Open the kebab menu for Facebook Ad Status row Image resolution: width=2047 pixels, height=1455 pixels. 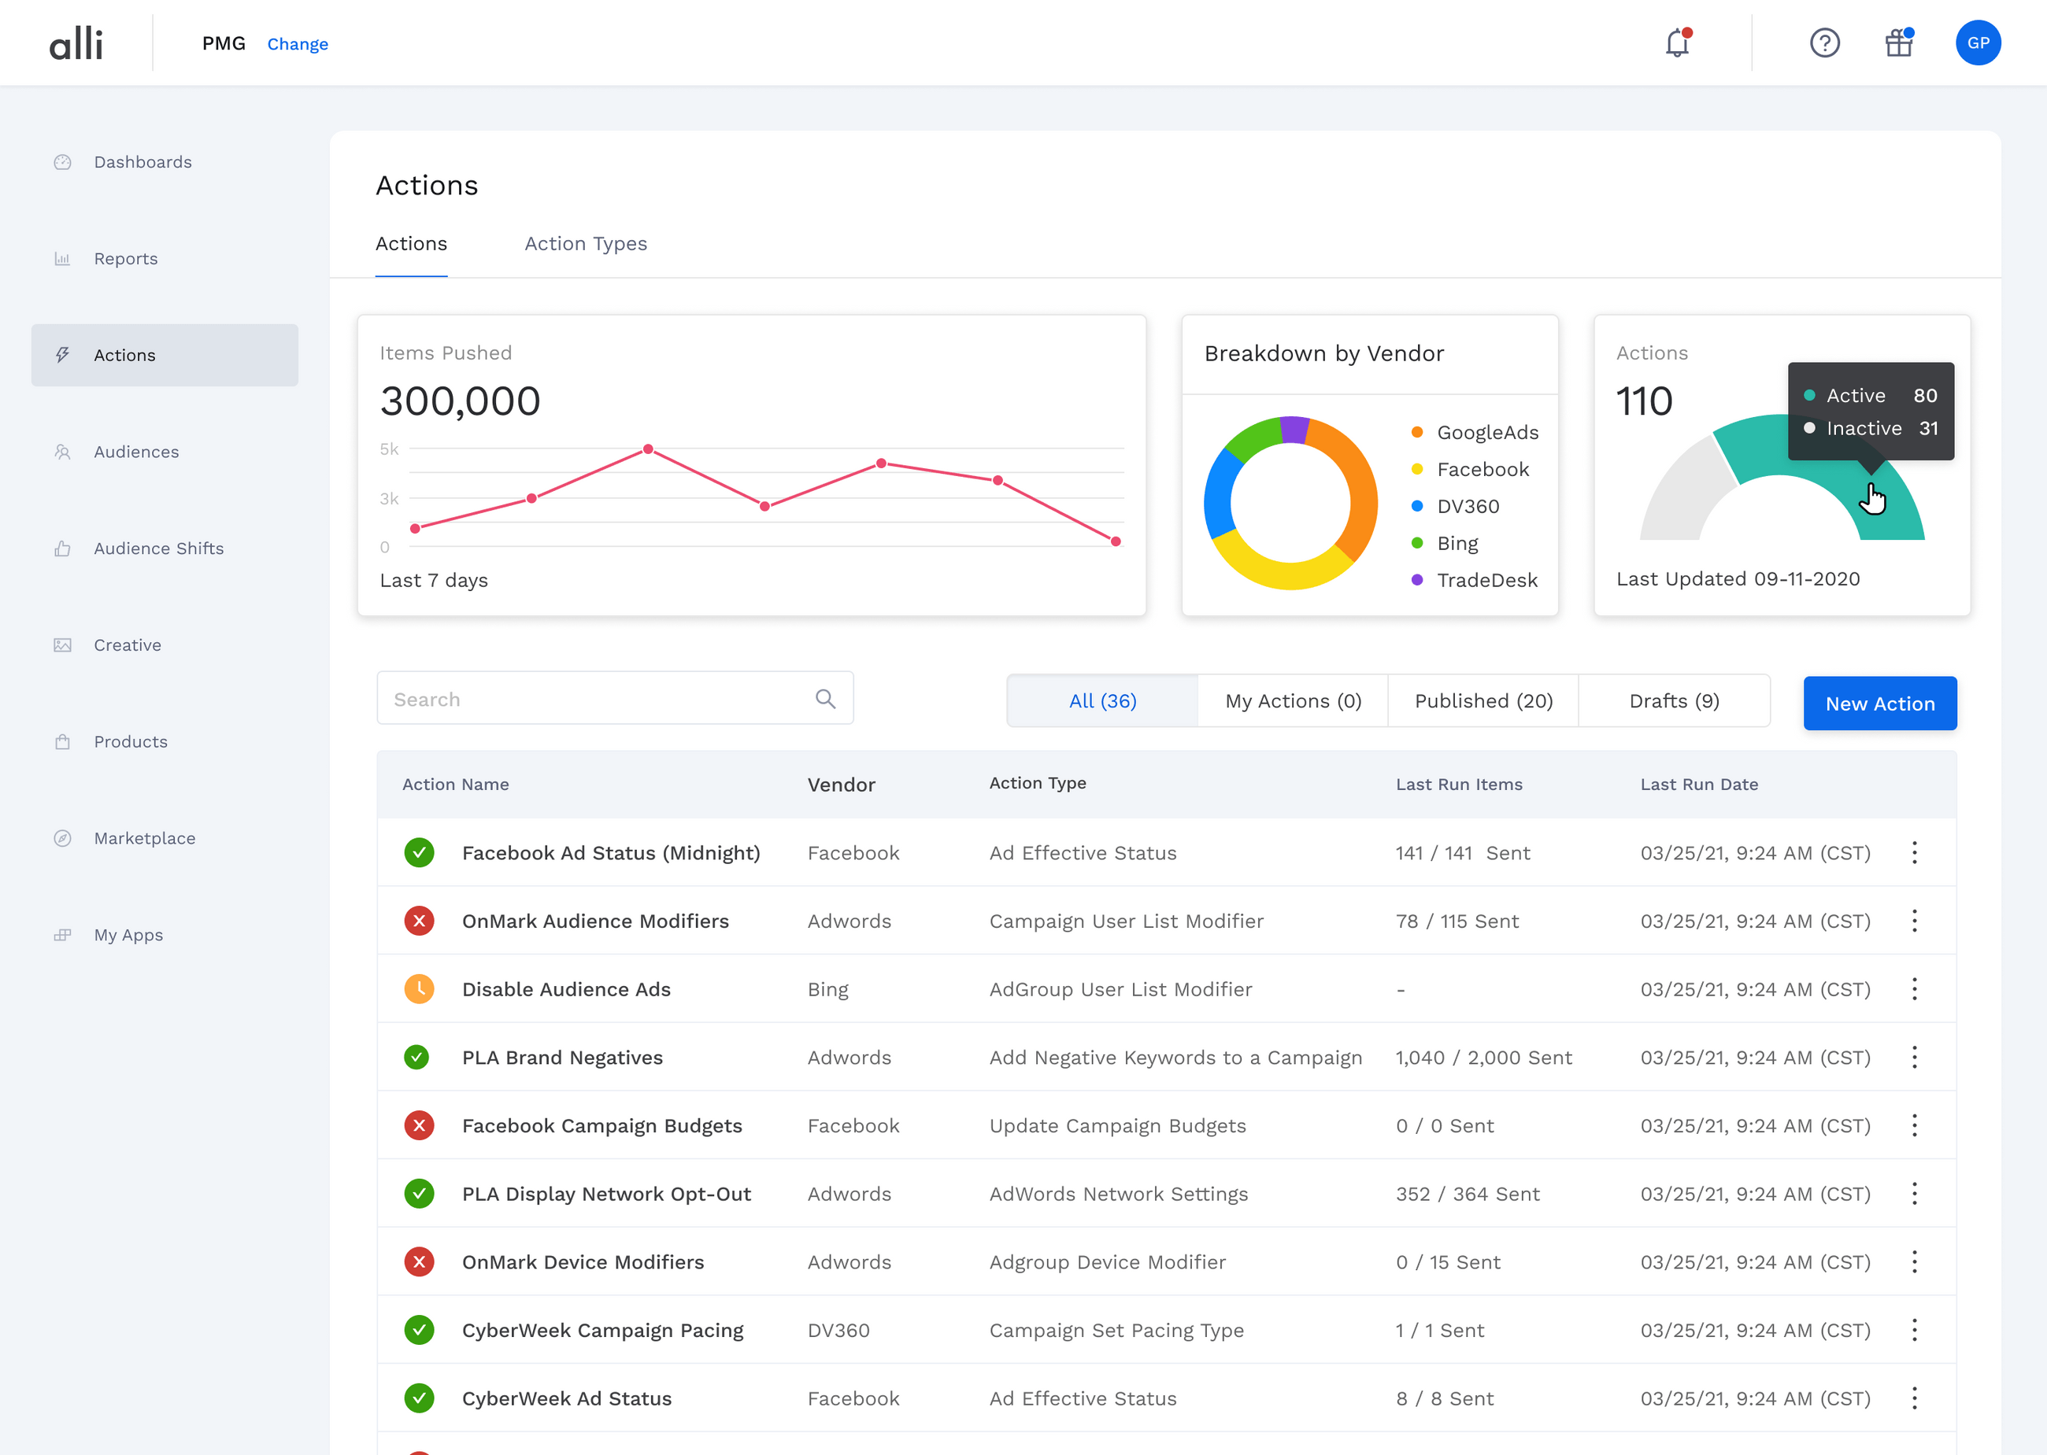pyautogui.click(x=1915, y=852)
